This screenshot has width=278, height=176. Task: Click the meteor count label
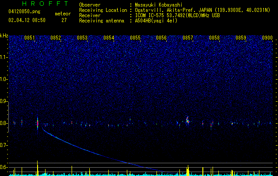pos(63,14)
